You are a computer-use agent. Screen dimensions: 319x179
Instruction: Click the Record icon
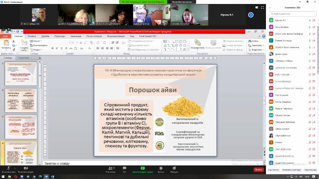click(x=161, y=169)
